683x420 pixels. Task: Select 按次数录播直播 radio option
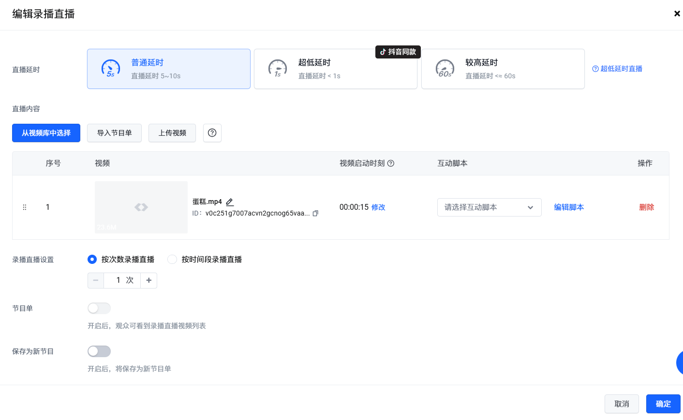tap(92, 260)
